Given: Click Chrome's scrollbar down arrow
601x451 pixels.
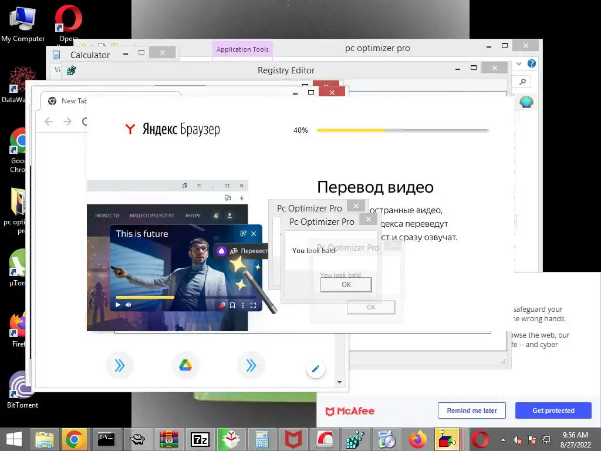Looking at the screenshot, I should pos(339,382).
